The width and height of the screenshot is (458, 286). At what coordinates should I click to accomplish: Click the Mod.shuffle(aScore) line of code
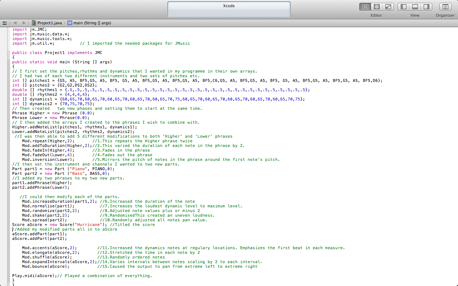point(47,257)
